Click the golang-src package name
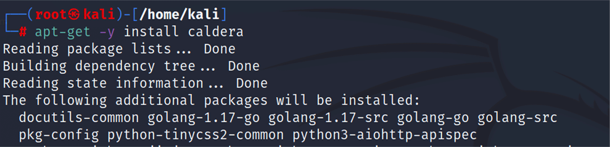610x147 pixels. click(x=517, y=118)
